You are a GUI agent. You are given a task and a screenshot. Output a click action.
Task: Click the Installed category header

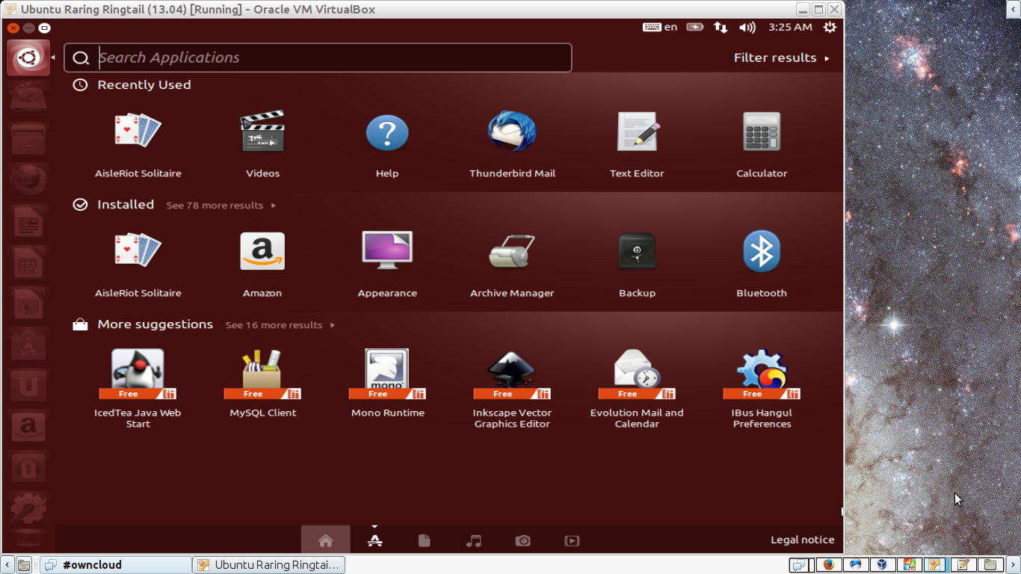pyautogui.click(x=113, y=205)
